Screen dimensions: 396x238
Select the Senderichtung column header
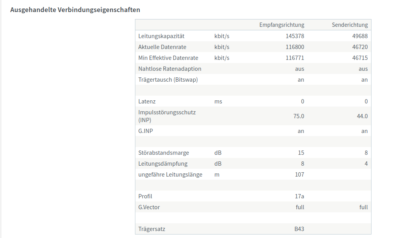pyautogui.click(x=350, y=25)
